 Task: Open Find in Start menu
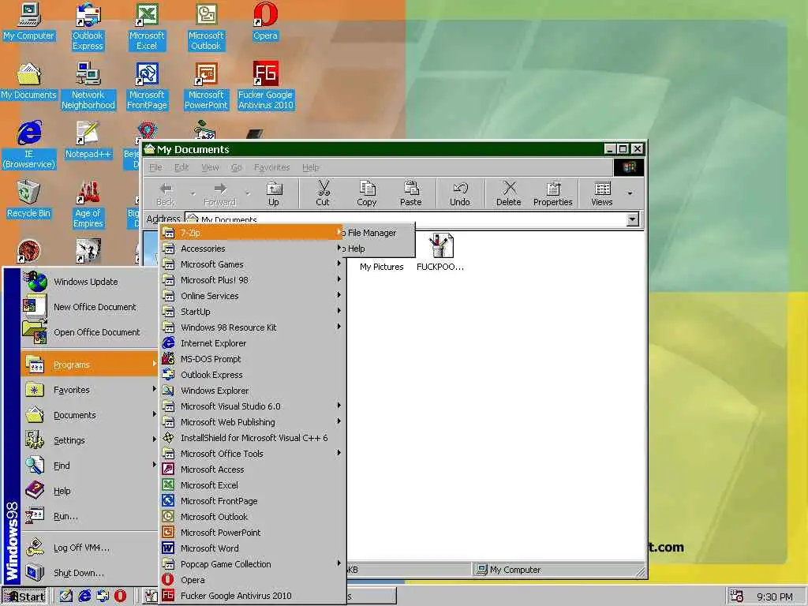click(x=90, y=466)
